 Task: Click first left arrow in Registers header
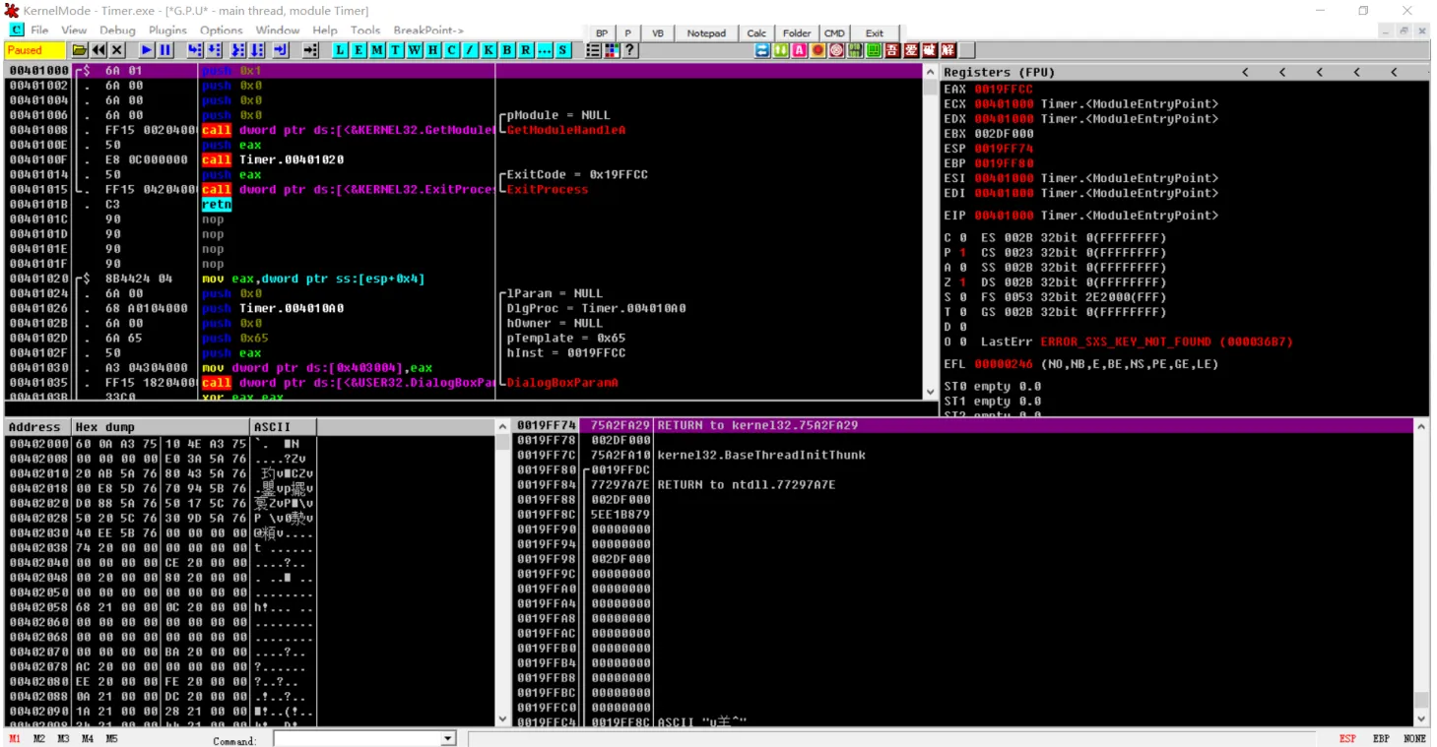coord(1245,72)
